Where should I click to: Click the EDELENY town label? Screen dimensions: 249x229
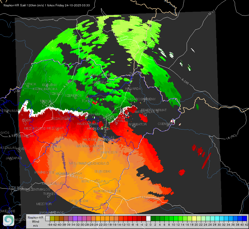click(49, 85)
